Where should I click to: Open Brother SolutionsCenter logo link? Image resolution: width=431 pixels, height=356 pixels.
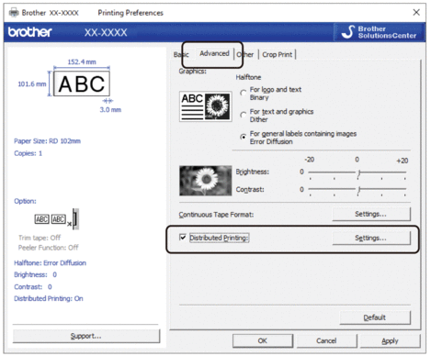379,32
